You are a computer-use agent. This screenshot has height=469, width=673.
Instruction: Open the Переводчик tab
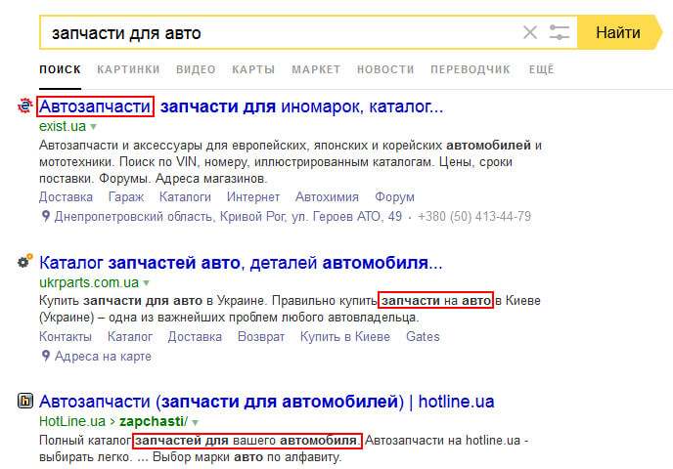(471, 69)
